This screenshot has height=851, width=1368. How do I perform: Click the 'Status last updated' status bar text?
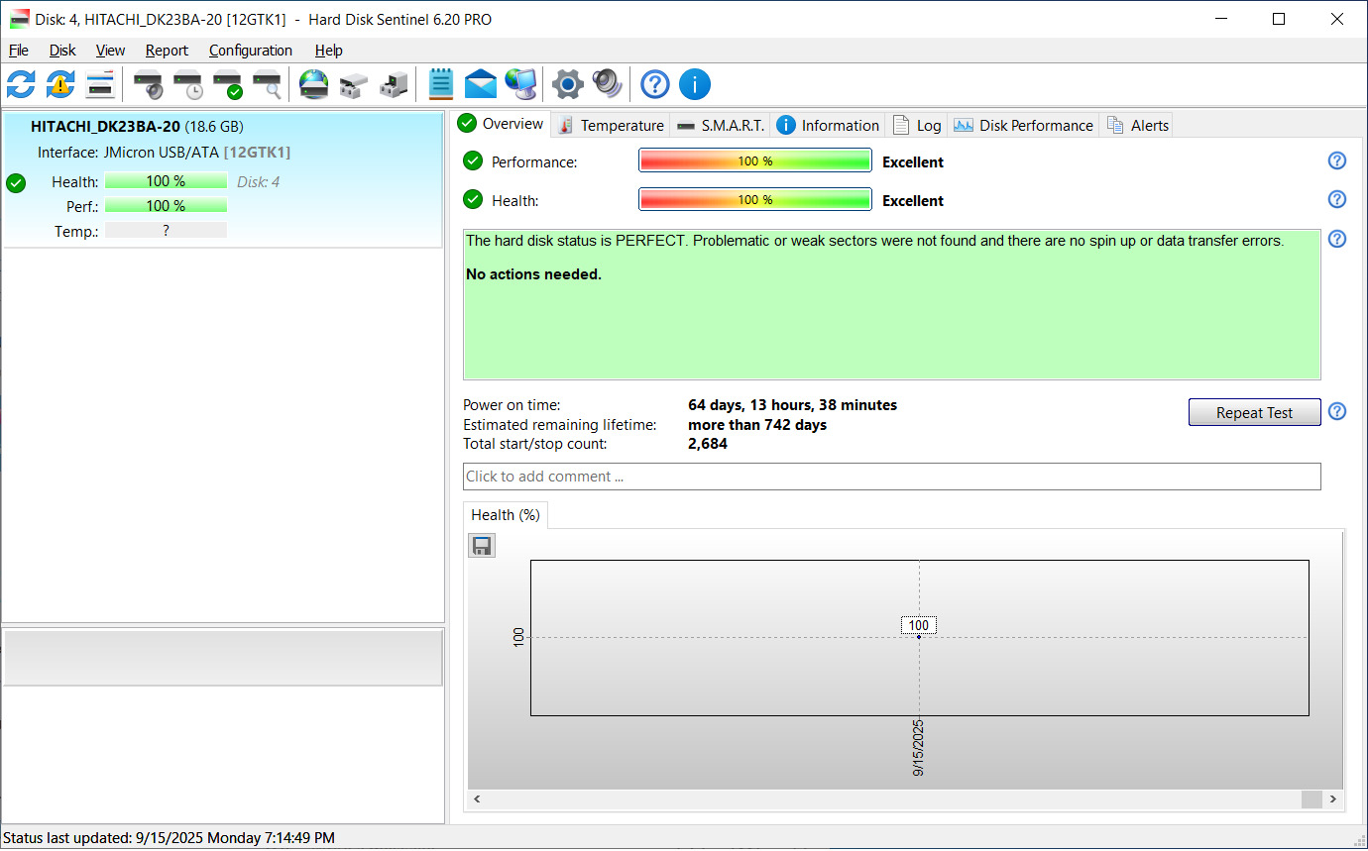169,838
